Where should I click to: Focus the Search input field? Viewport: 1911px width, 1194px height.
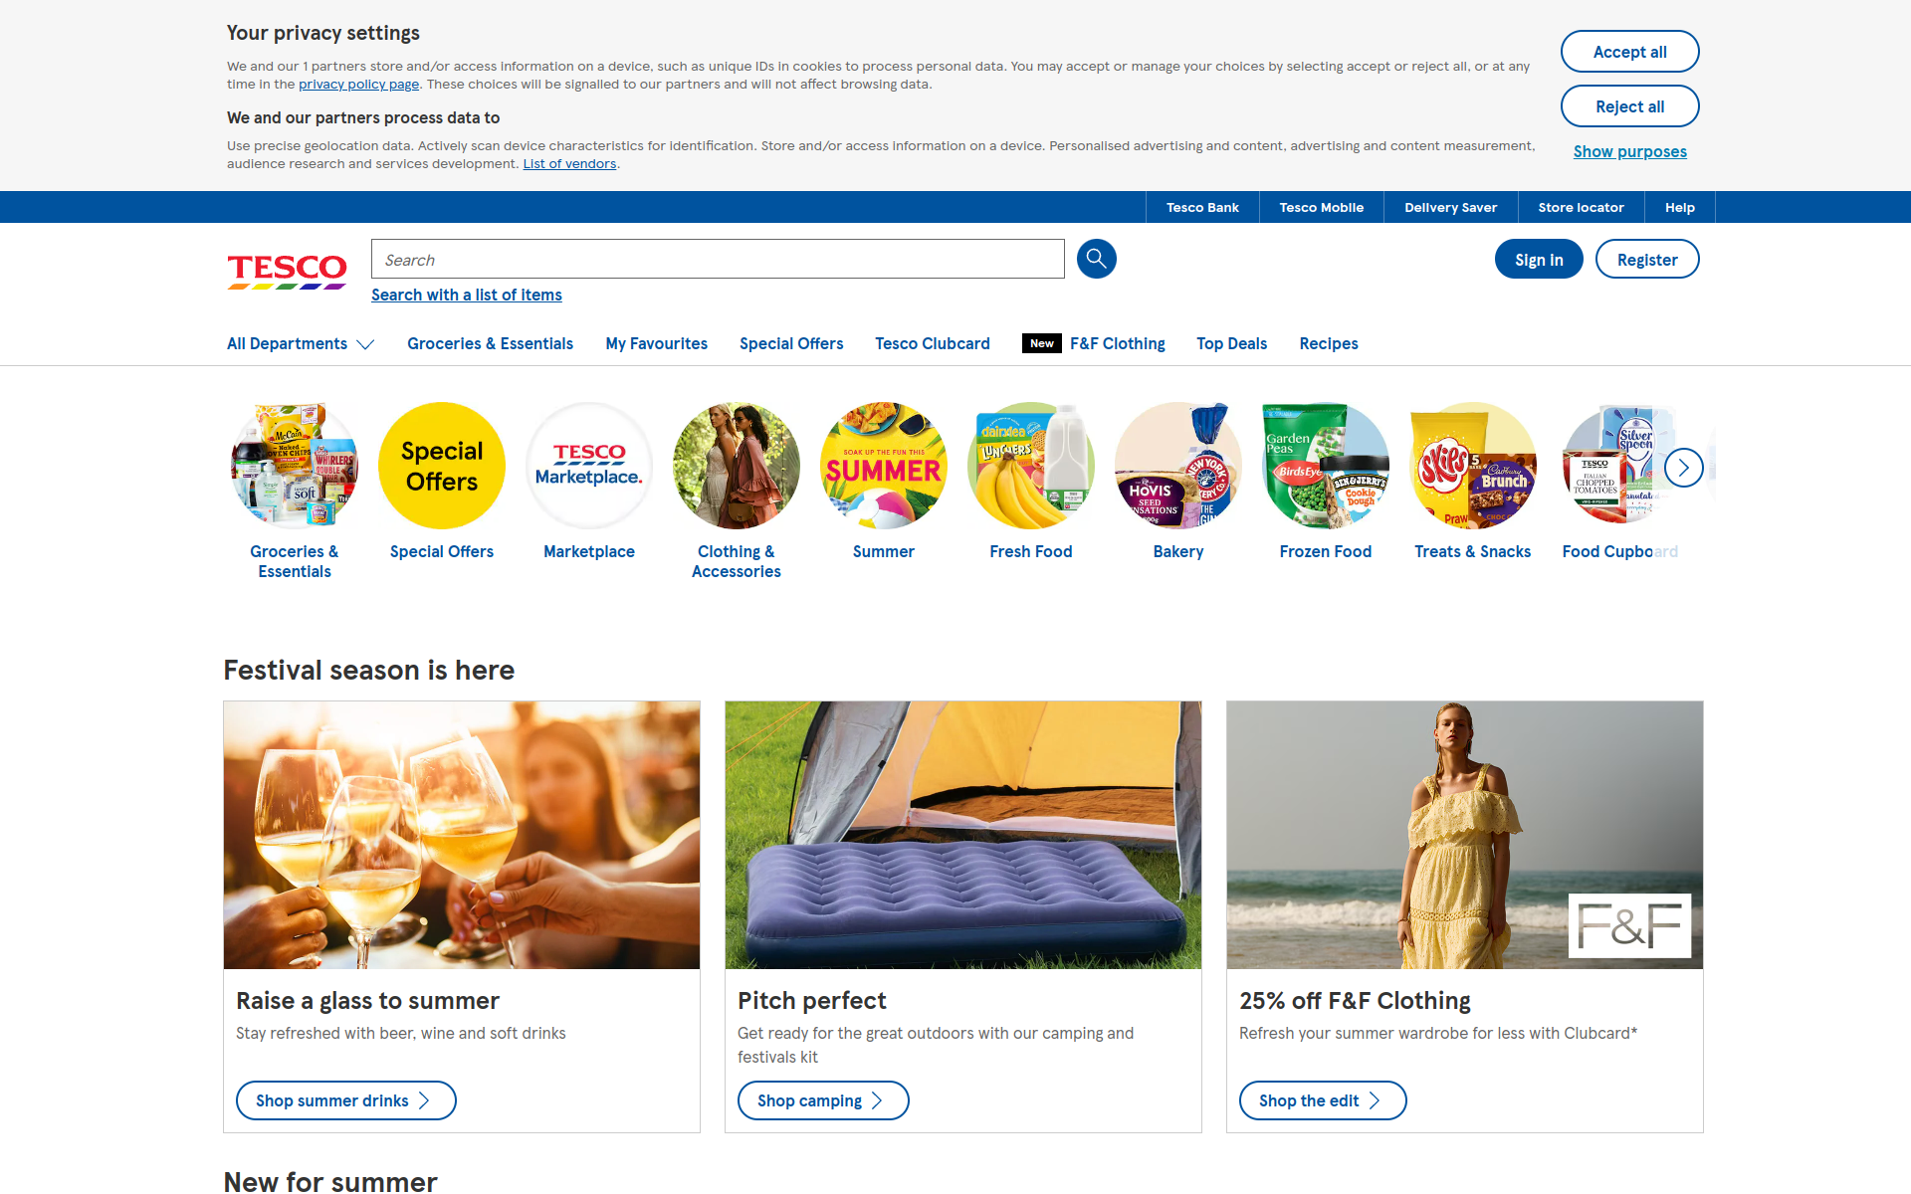[718, 259]
